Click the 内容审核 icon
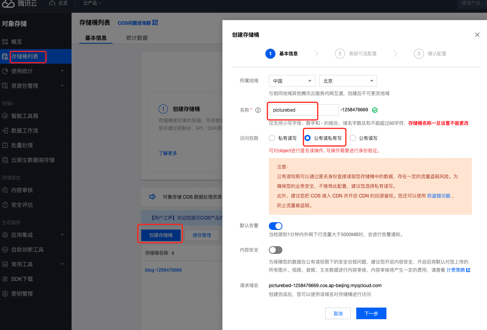 5,190
